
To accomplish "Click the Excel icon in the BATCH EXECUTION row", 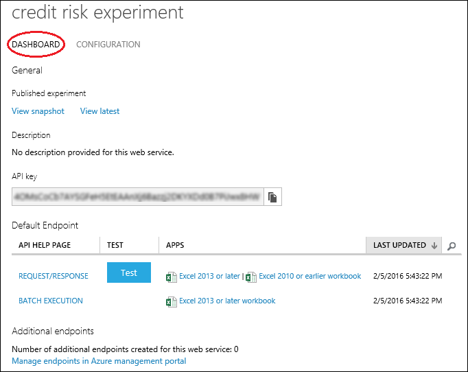I will pyautogui.click(x=171, y=301).
